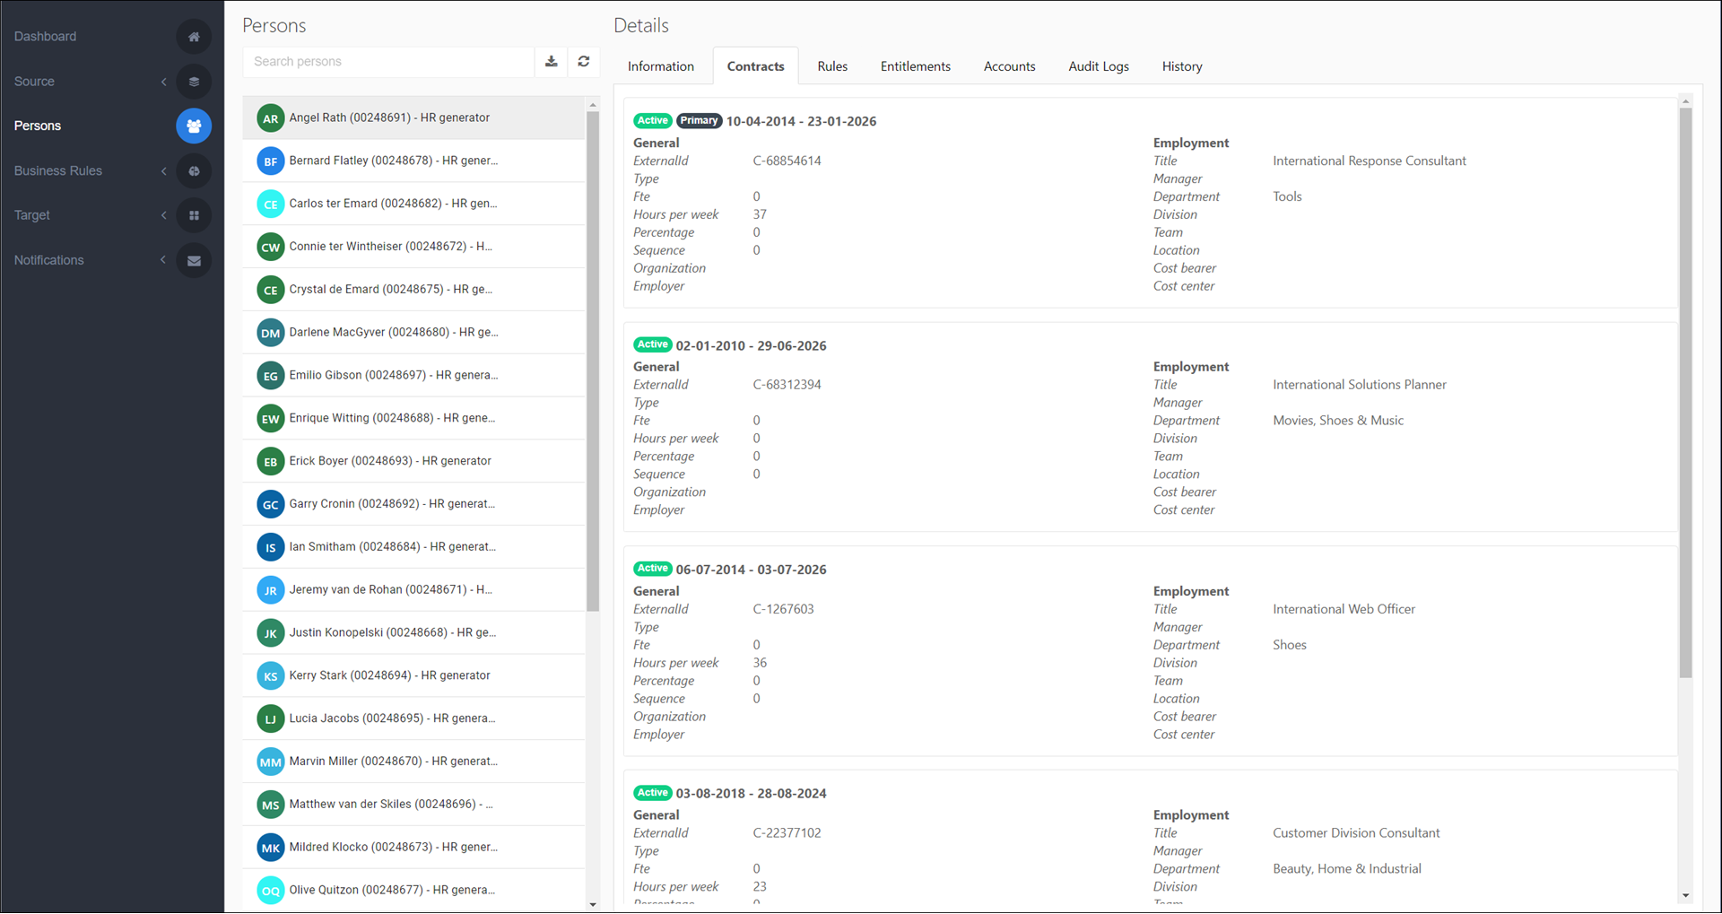Click contracts panel scroll down arrow
1722x914 pixels.
click(1685, 895)
